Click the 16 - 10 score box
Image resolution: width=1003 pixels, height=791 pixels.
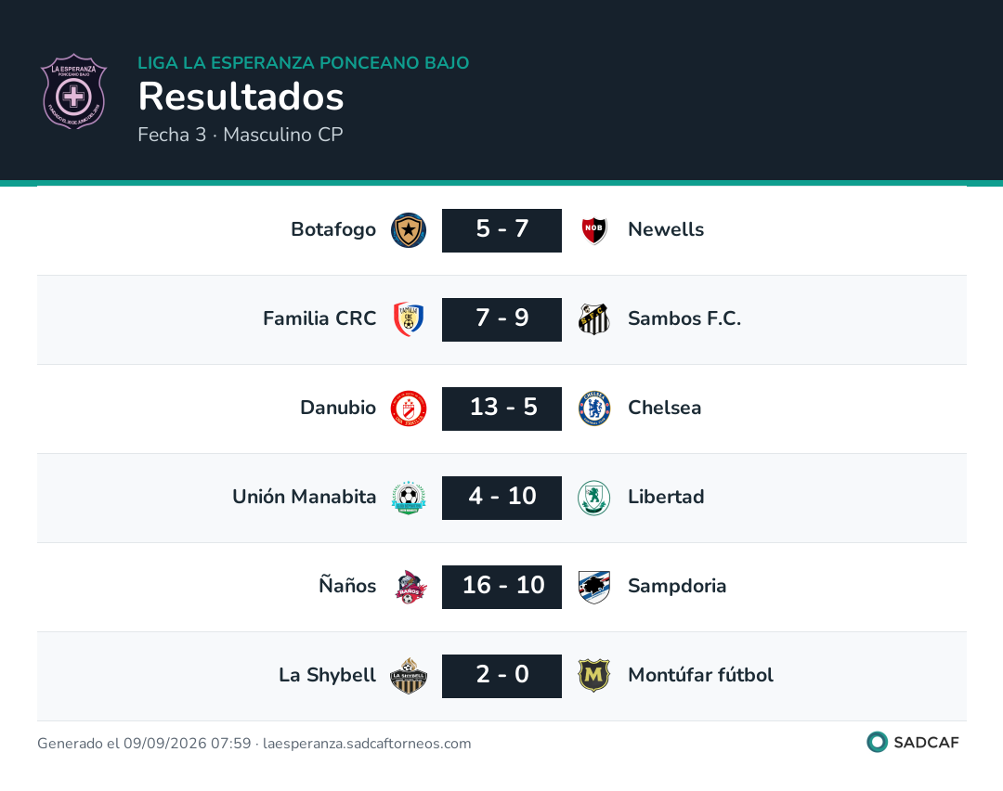(501, 587)
